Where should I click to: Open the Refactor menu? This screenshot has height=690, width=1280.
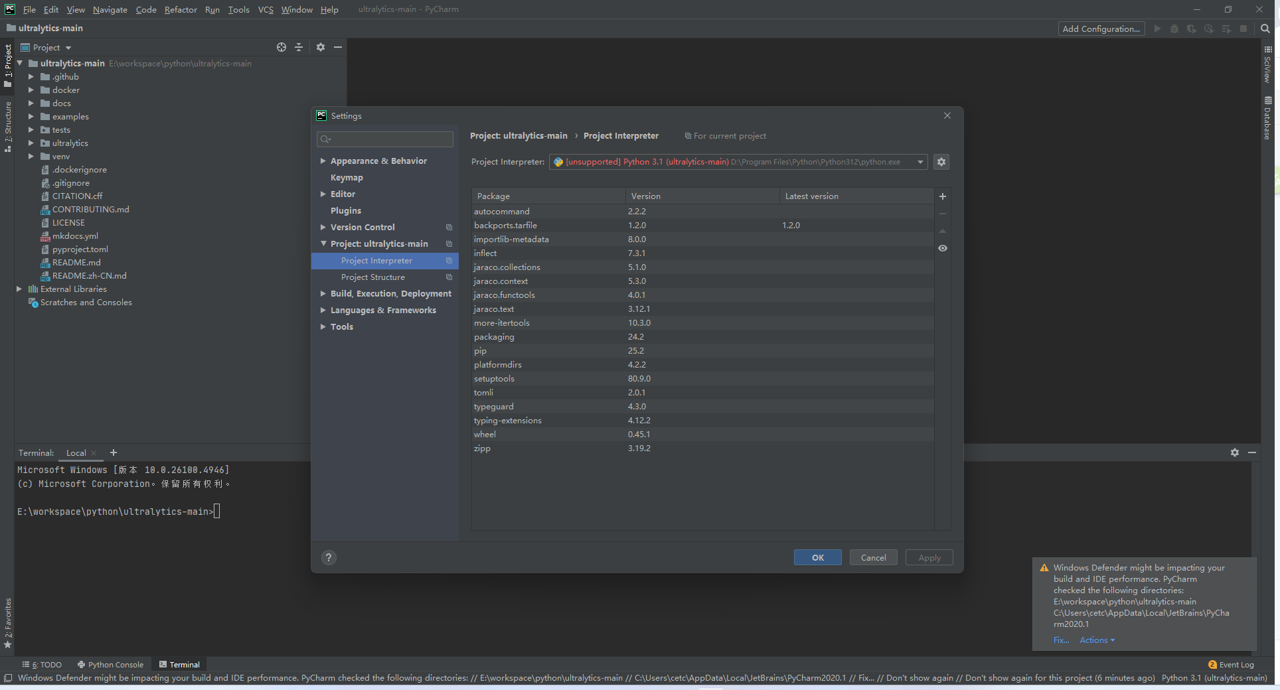coord(181,9)
